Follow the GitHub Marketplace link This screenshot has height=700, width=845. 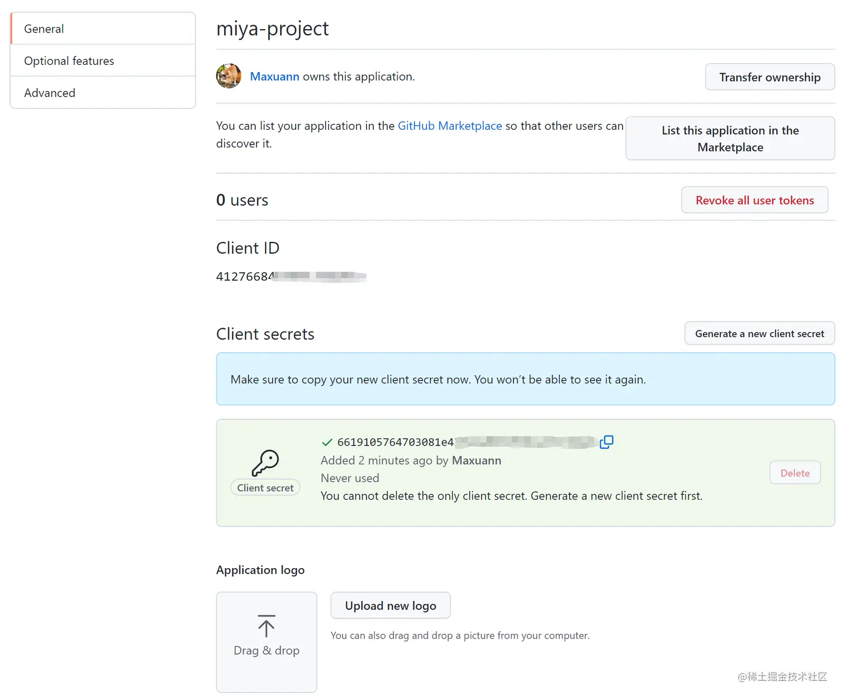click(449, 126)
